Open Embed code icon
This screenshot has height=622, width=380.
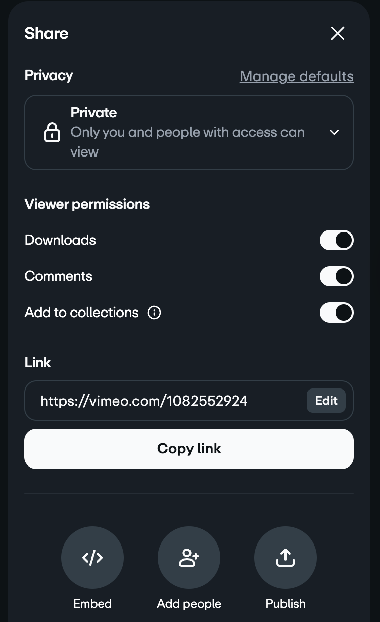92,558
